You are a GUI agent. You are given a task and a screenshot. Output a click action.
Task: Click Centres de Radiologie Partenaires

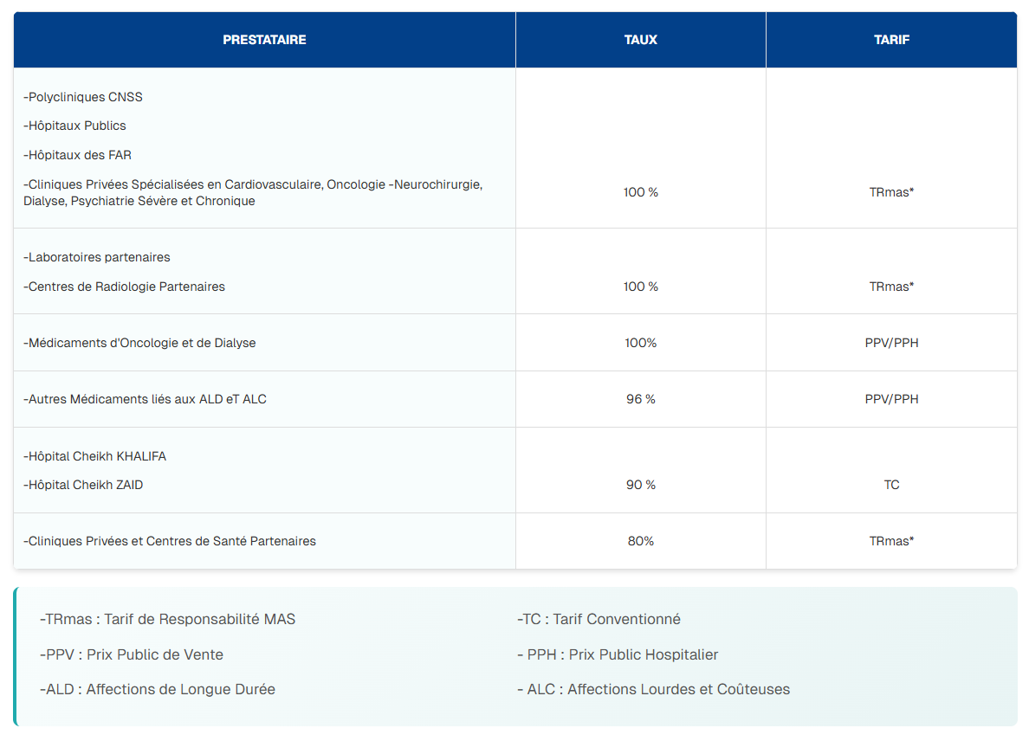coord(125,287)
